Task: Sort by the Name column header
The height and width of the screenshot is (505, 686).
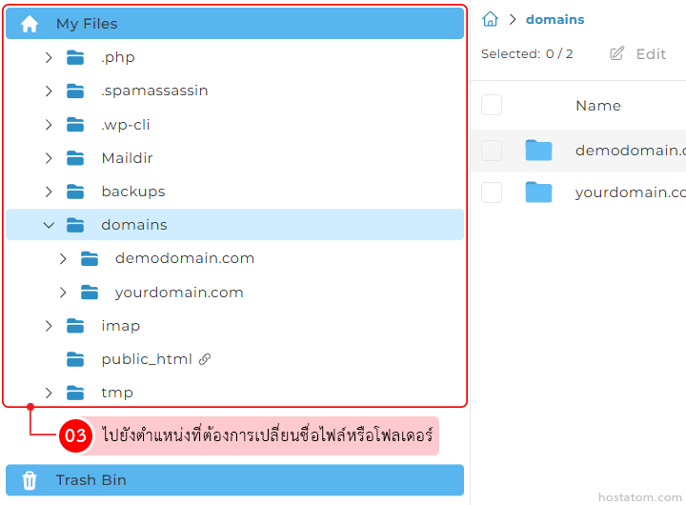Action: tap(597, 106)
